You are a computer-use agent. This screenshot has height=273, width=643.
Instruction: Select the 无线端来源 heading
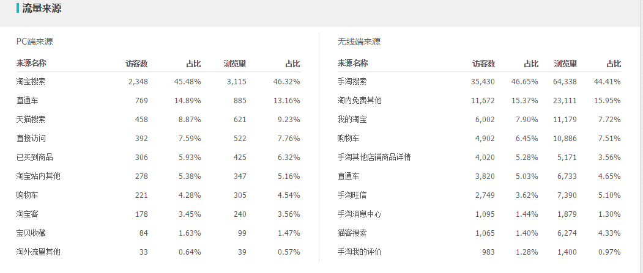point(359,42)
